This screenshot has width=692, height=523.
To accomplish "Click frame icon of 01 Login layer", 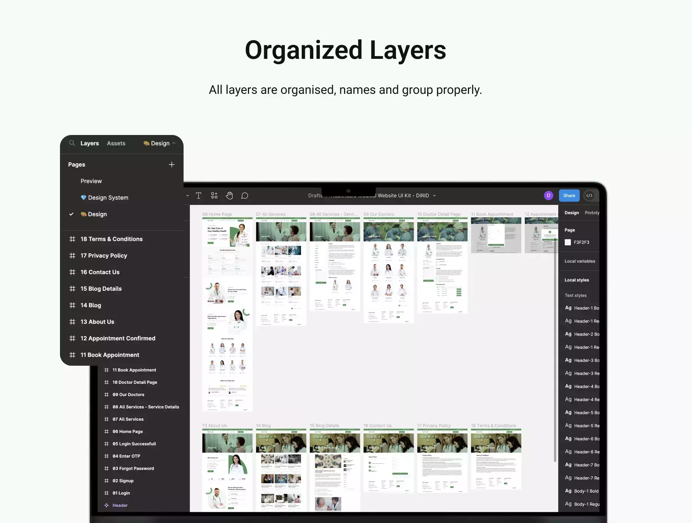I will pyautogui.click(x=106, y=493).
